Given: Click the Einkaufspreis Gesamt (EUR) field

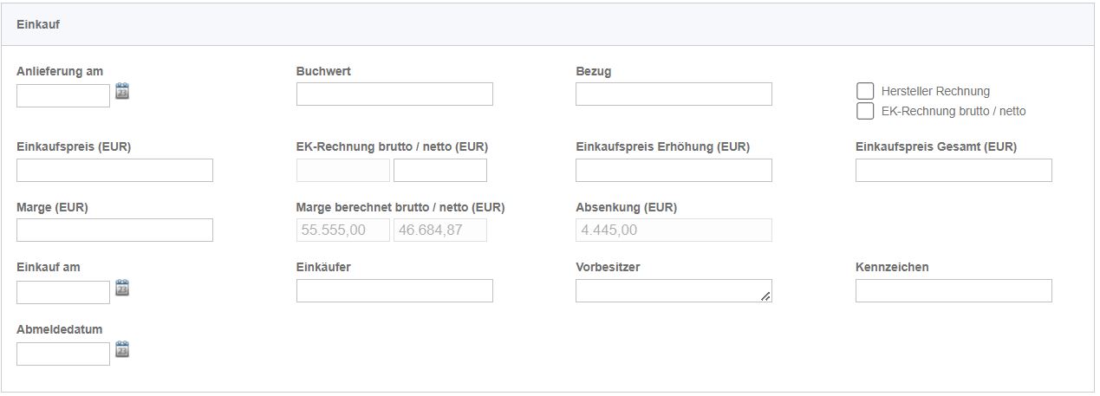Looking at the screenshot, I should (954, 171).
